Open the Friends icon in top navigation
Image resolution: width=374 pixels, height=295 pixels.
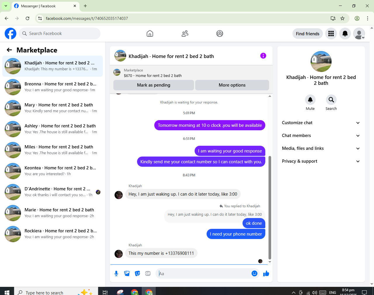185,34
